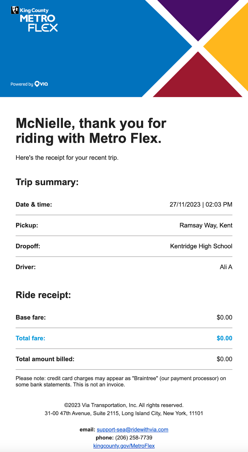Click the Via Transportation copyright line

124,405
